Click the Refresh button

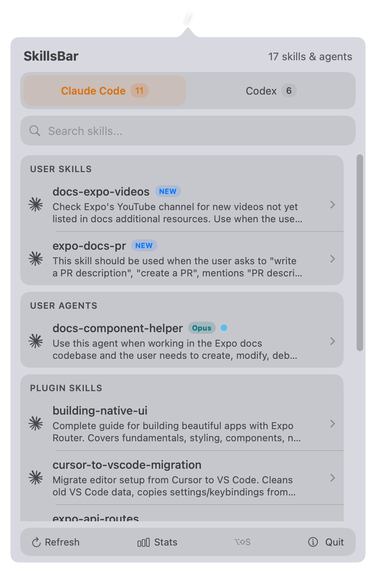pyautogui.click(x=56, y=542)
